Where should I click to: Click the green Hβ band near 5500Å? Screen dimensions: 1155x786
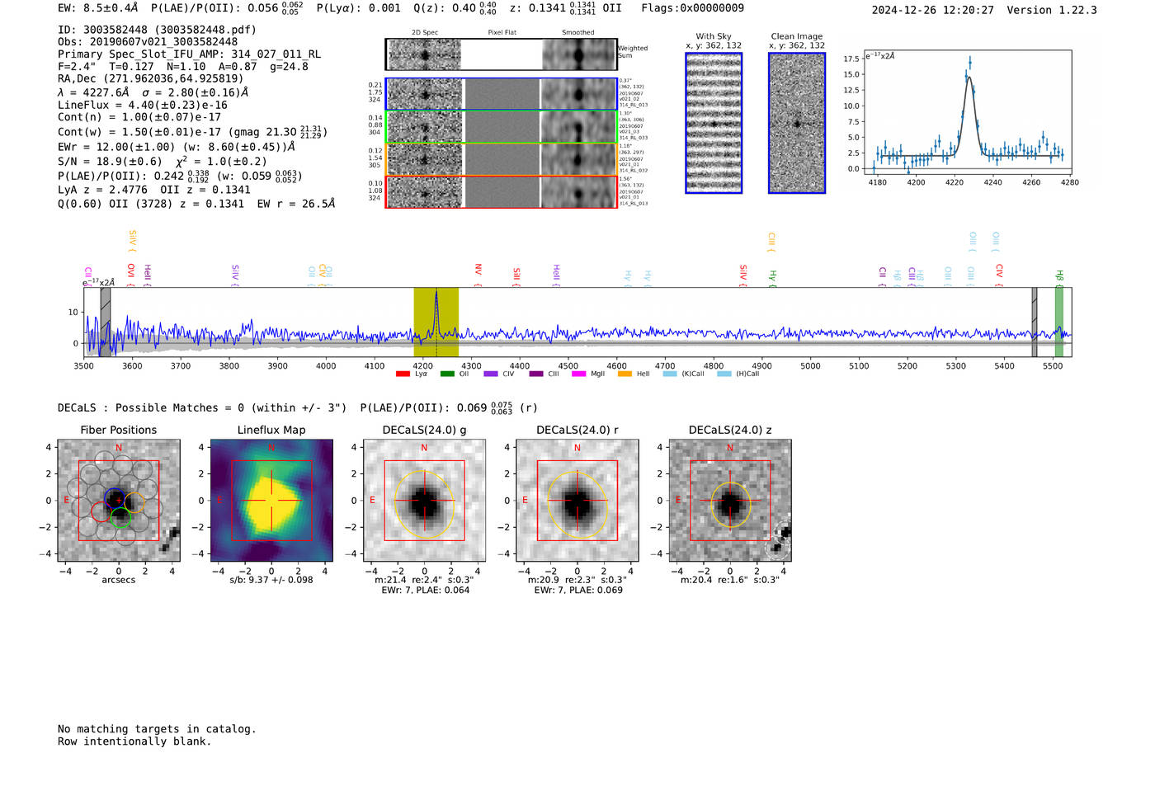(1058, 322)
